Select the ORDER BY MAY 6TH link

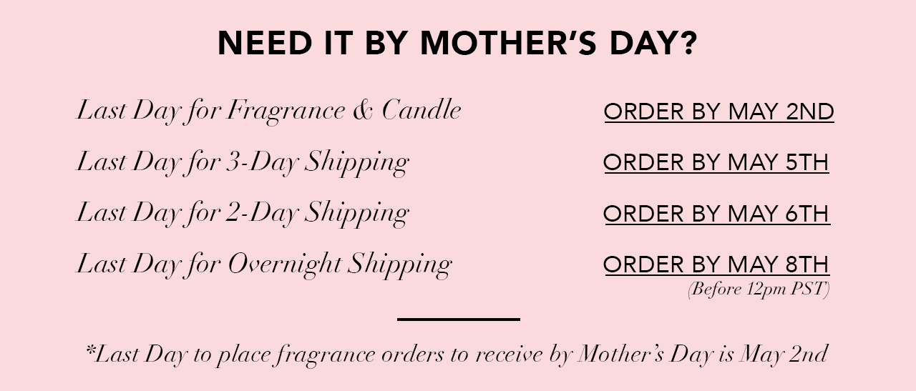[x=717, y=214]
